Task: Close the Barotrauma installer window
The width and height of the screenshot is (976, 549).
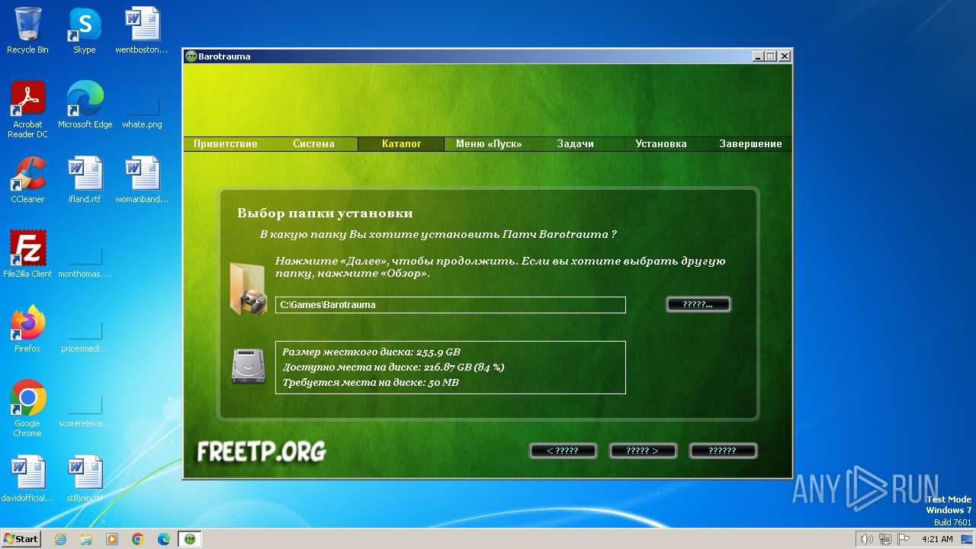Action: pyautogui.click(x=784, y=56)
